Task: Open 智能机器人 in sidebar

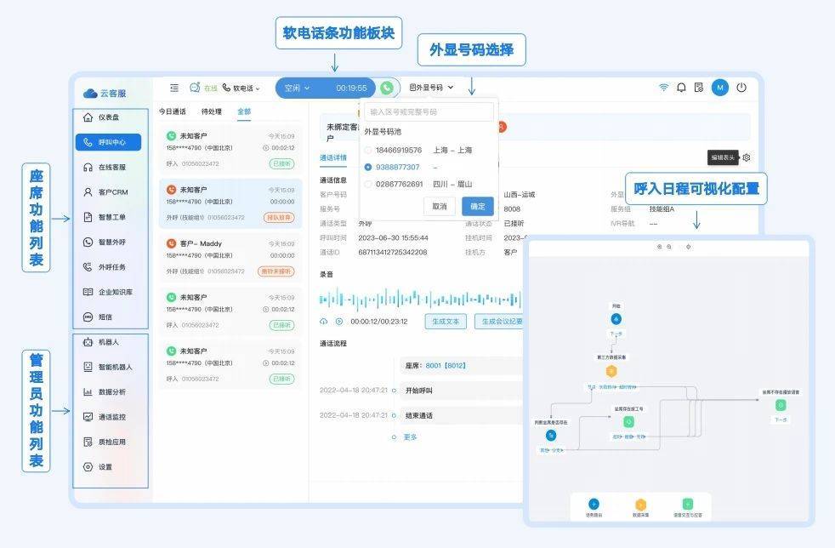Action: pyautogui.click(x=108, y=368)
